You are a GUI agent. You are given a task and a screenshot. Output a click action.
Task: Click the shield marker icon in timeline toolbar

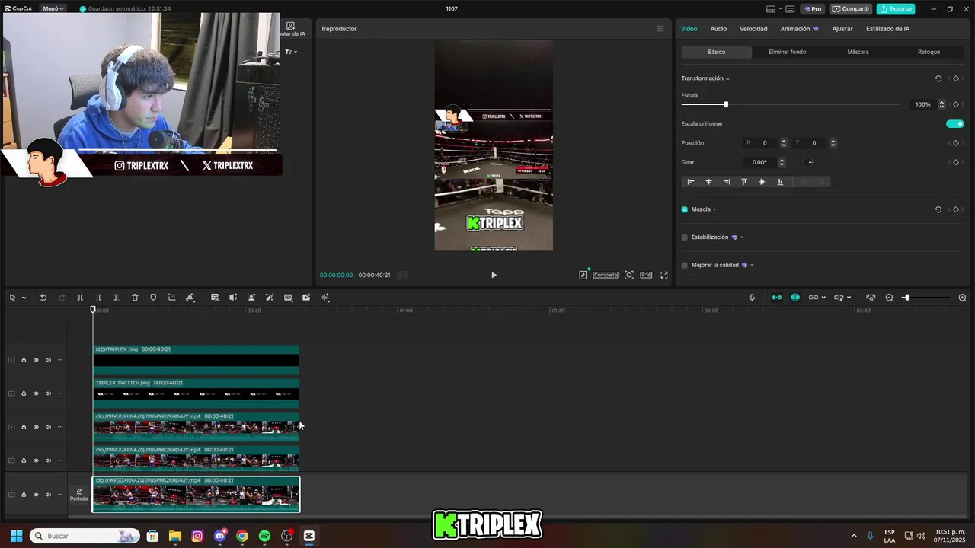(153, 298)
